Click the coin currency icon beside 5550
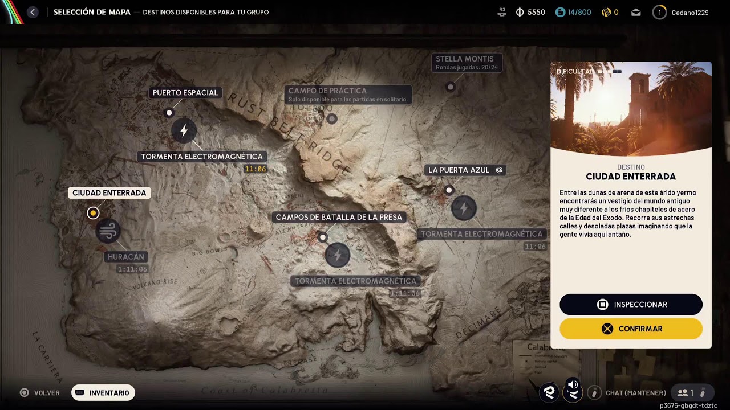 click(x=520, y=12)
